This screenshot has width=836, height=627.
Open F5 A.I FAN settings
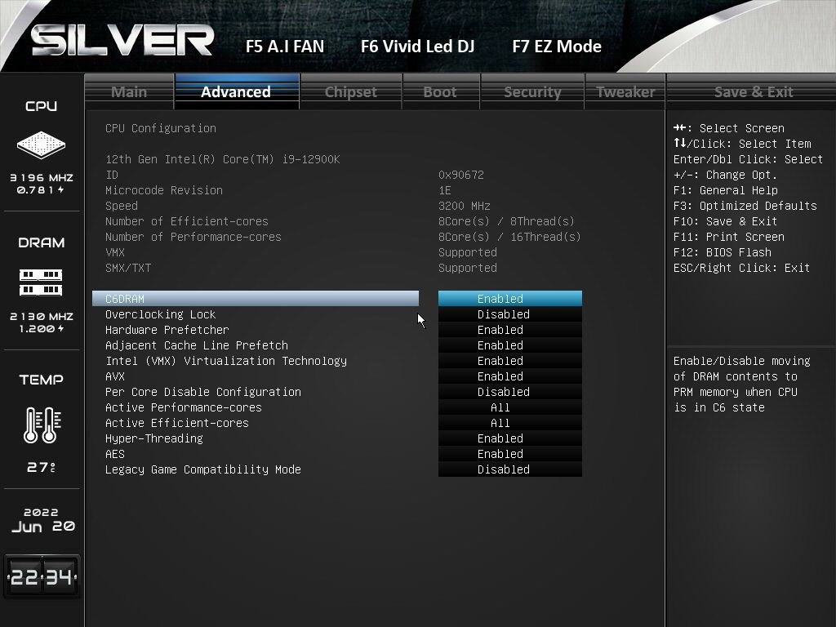(x=285, y=47)
